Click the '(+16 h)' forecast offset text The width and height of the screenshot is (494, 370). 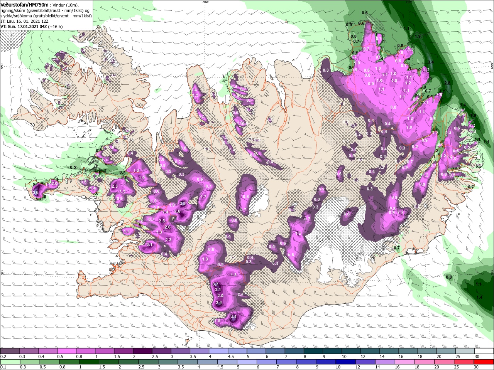[x=56, y=27]
